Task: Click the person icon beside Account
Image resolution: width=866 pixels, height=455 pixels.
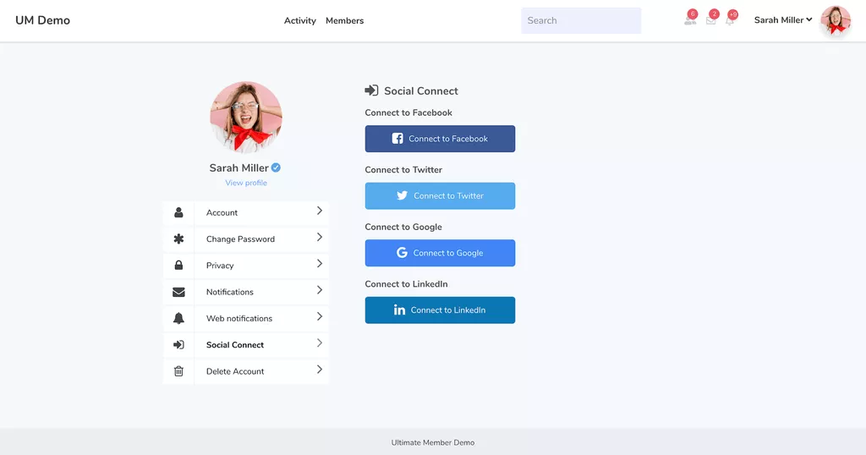Action: tap(178, 213)
